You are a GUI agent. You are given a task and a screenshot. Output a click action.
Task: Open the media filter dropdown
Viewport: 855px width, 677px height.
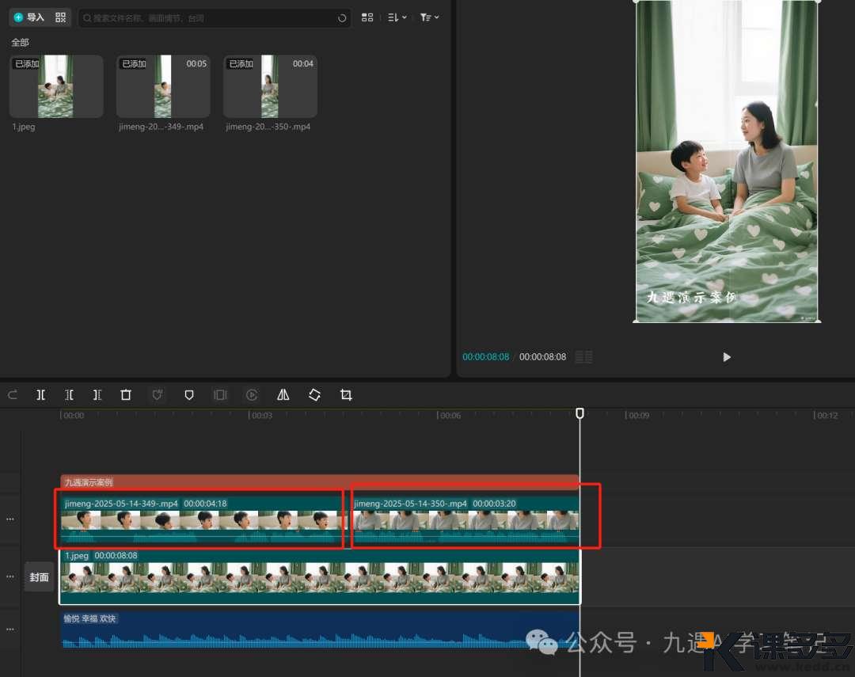pos(429,17)
